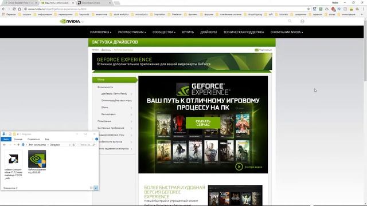The height and width of the screenshot is (206, 367).
Task: Expand the Explorer ribbon chevron
Action: tap(92, 139)
